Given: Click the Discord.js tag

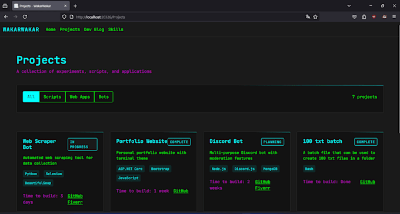Looking at the screenshot, I should point(244,169).
